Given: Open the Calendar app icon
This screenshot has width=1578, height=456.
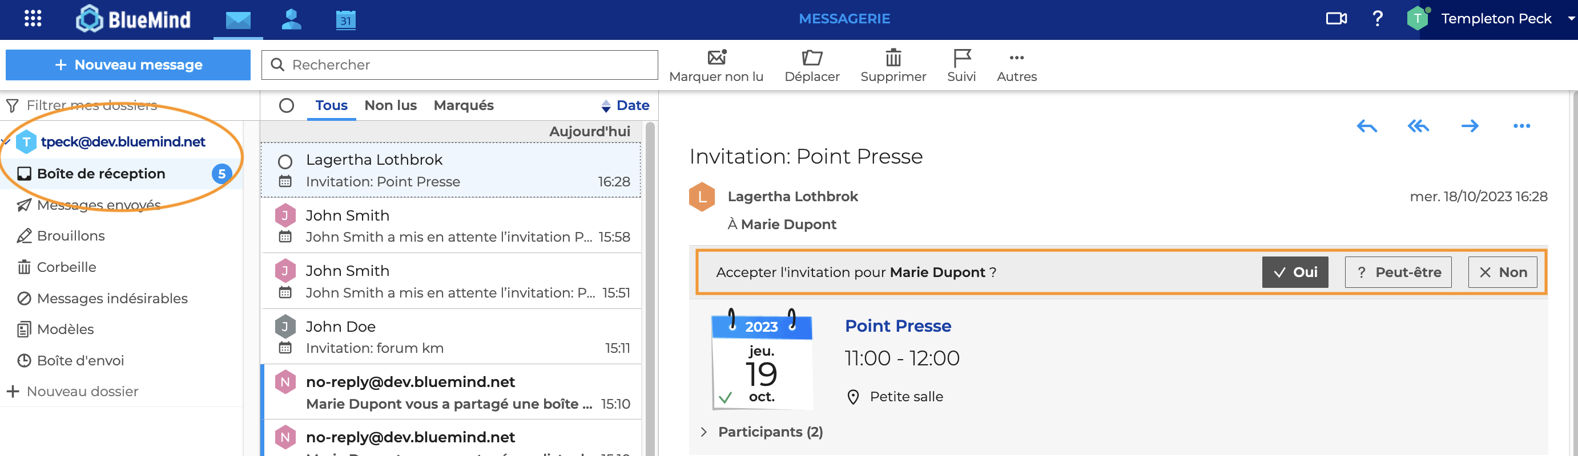Looking at the screenshot, I should click(x=345, y=19).
